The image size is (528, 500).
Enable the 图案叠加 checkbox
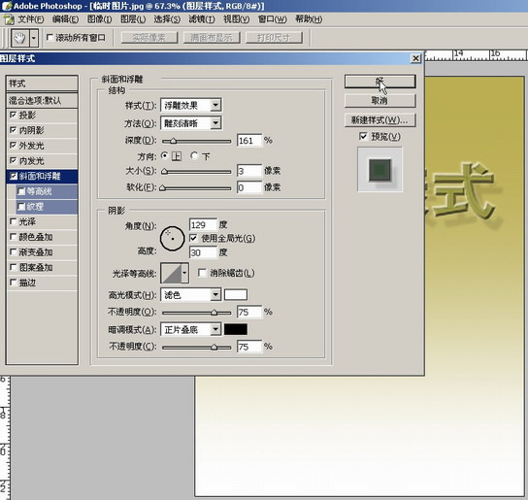[14, 267]
